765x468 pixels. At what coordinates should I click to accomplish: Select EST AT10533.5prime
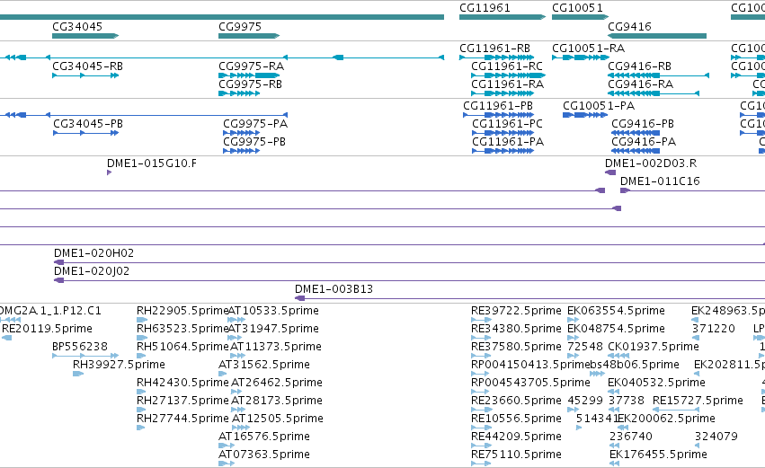[x=236, y=320]
